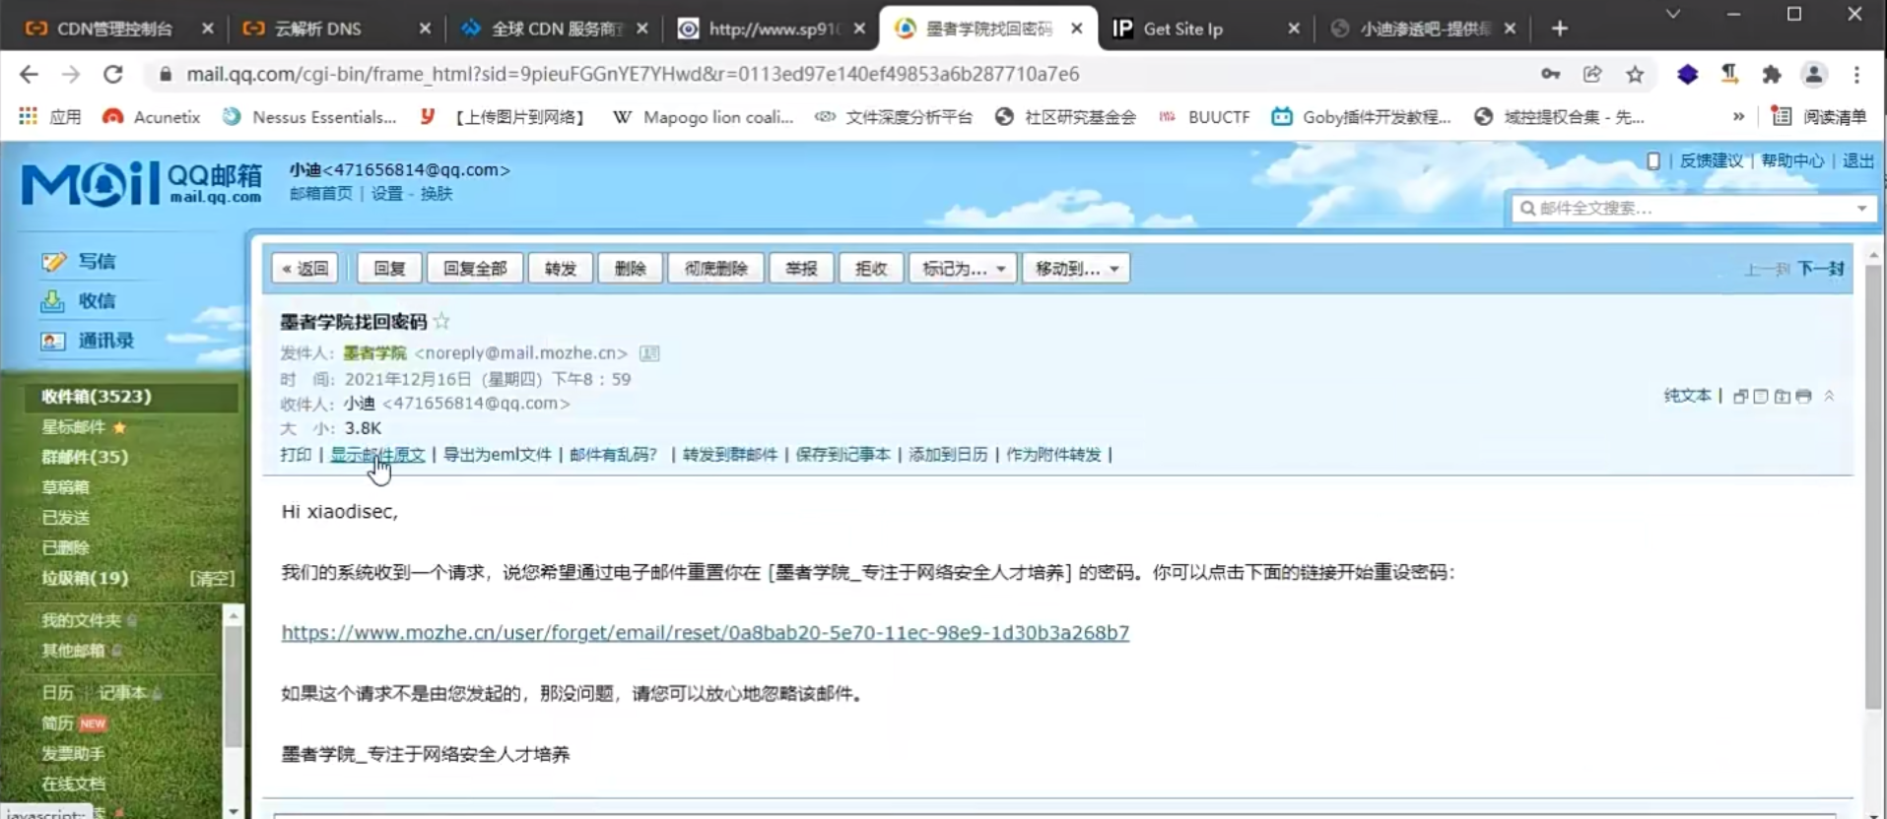Viewport: 1887px width, 819px height.
Task: Click the share page icon in address bar
Action: [1592, 74]
